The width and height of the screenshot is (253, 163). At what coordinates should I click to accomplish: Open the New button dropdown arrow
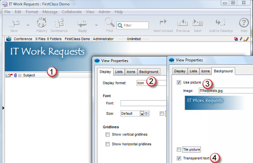(x=28, y=25)
